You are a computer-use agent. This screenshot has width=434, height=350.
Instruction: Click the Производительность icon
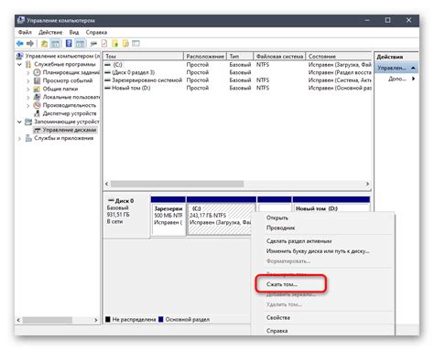coord(37,105)
